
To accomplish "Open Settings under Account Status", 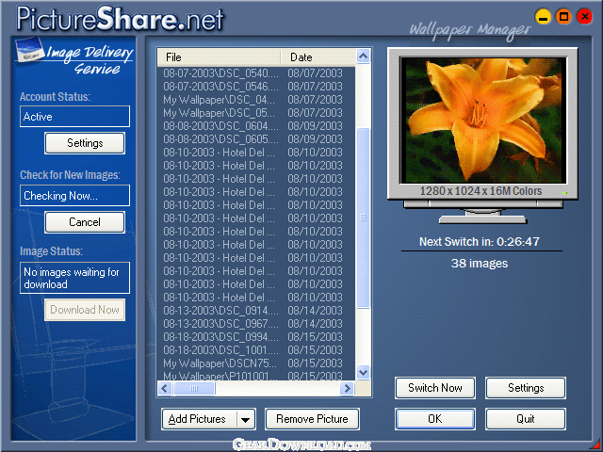I will 85,143.
